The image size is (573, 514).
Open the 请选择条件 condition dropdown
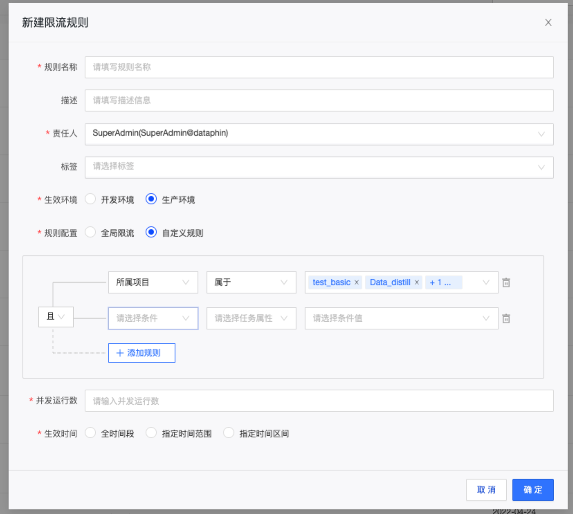153,318
